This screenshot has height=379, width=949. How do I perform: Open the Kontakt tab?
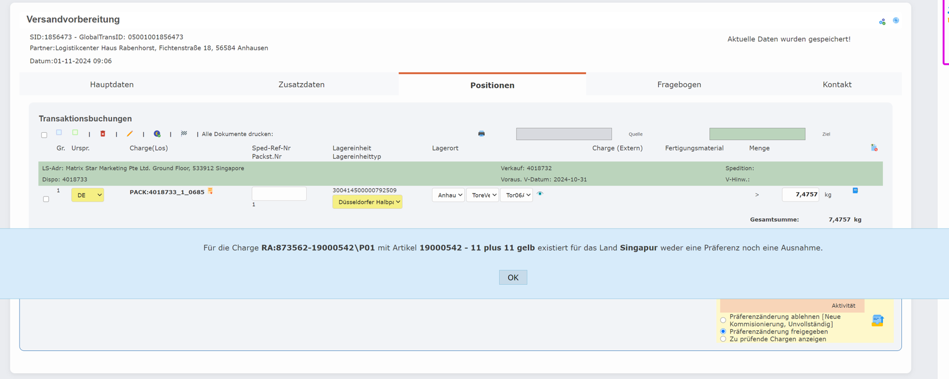coord(837,84)
